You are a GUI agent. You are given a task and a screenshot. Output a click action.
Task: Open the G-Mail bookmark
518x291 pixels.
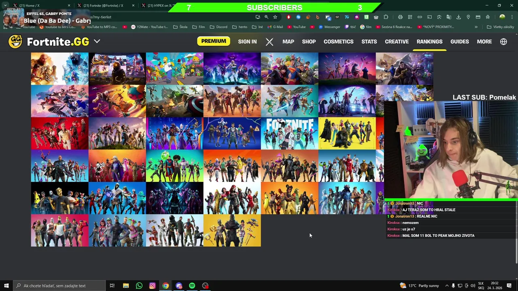pyautogui.click(x=275, y=27)
